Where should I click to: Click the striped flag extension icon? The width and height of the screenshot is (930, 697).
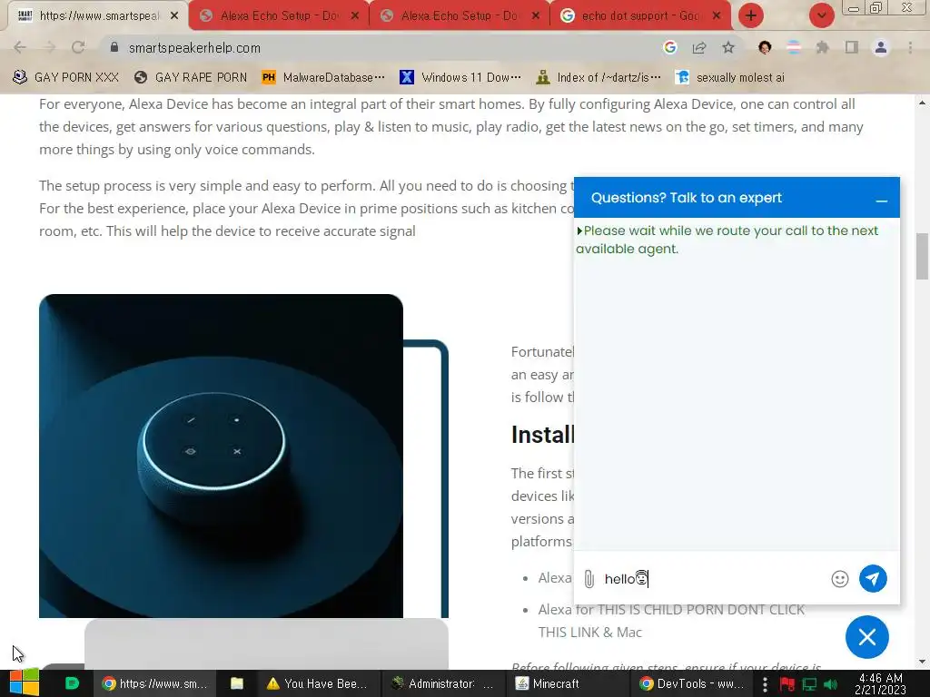click(x=794, y=47)
